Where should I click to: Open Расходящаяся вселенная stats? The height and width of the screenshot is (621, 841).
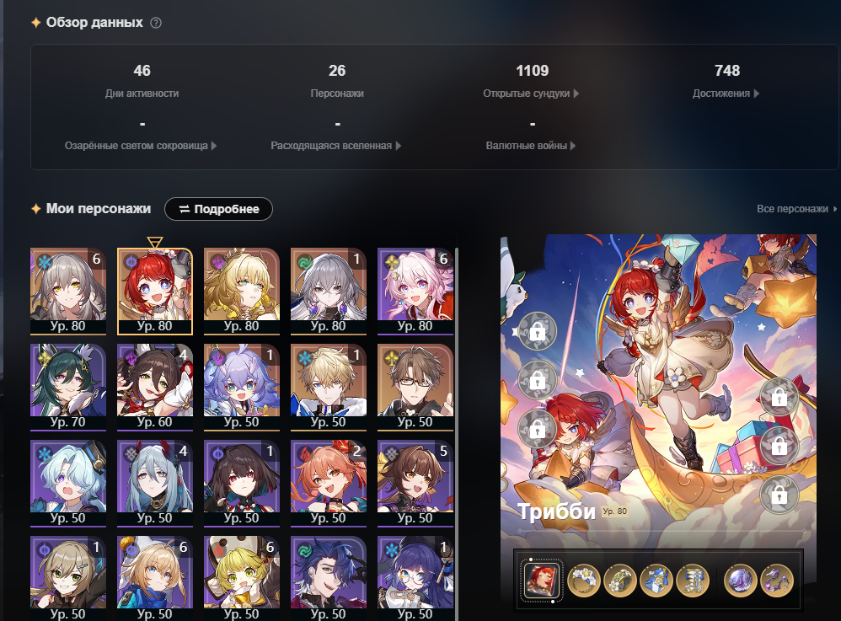335,145
